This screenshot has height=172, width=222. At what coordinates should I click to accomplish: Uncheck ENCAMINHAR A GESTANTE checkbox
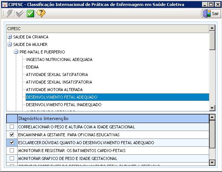tap(12, 134)
